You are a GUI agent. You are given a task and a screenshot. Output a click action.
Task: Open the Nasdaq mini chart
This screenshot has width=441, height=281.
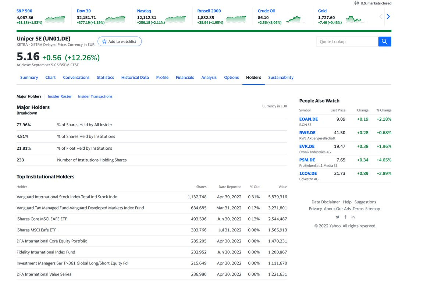click(175, 19)
